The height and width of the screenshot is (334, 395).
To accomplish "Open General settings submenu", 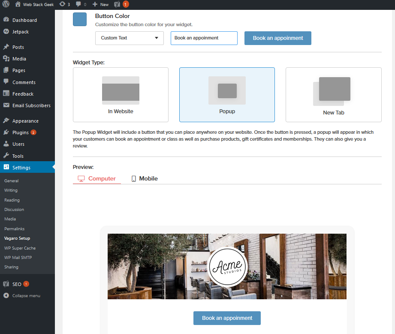I will pos(11,181).
